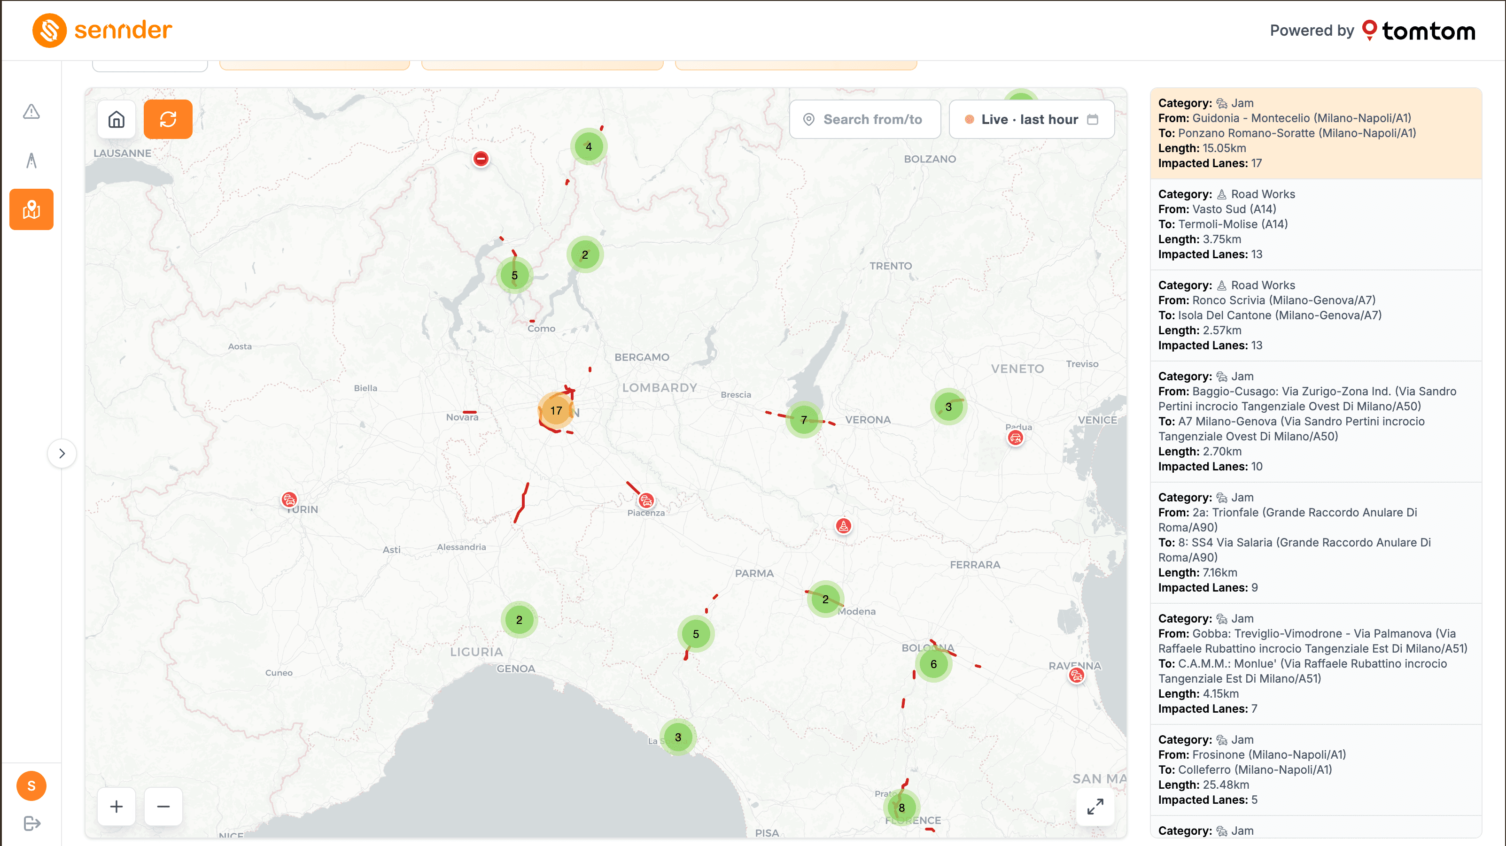Select the green cluster 3 near La Spezia
1506x846 pixels.
[x=678, y=738]
